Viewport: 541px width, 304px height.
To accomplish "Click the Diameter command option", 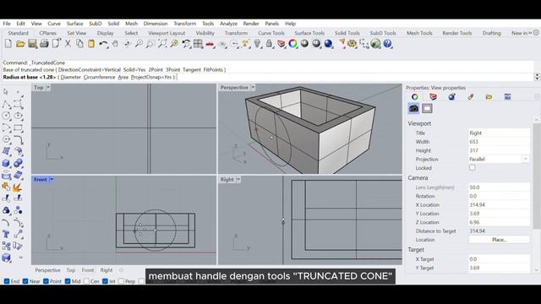I will 70,77.
